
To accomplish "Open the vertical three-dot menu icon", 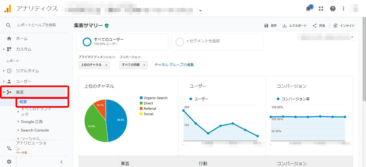I will click(343, 9).
